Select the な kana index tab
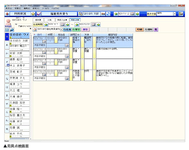This screenshot has height=150, width=189. click(x=7, y=79)
